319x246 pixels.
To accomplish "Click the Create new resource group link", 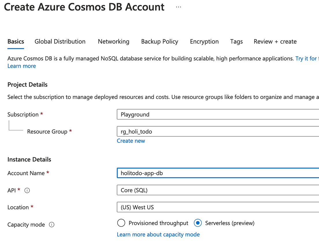I will (131, 141).
